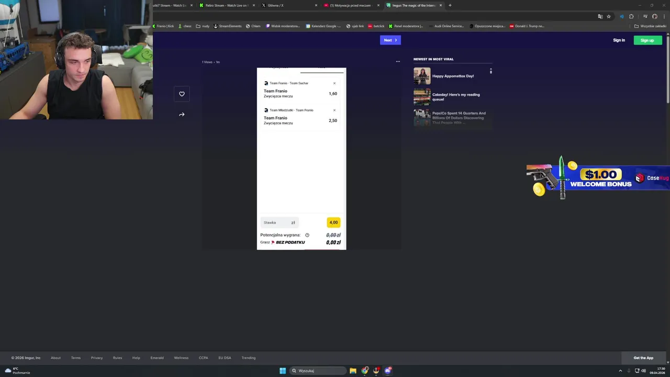
Task: Click the Help footer link
Action: [x=136, y=358]
